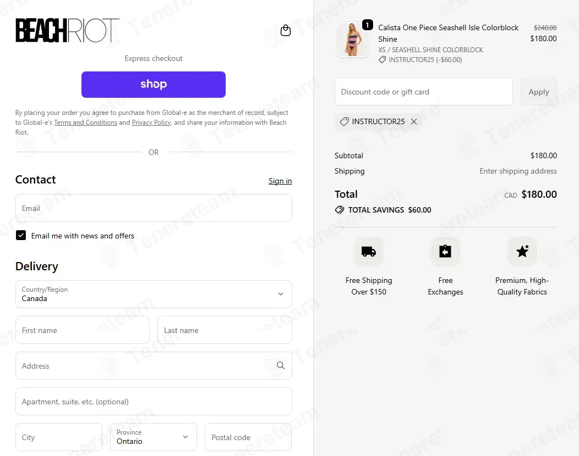Image resolution: width=579 pixels, height=456 pixels.
Task: Click the Total Savings tag icon
Action: click(x=340, y=210)
